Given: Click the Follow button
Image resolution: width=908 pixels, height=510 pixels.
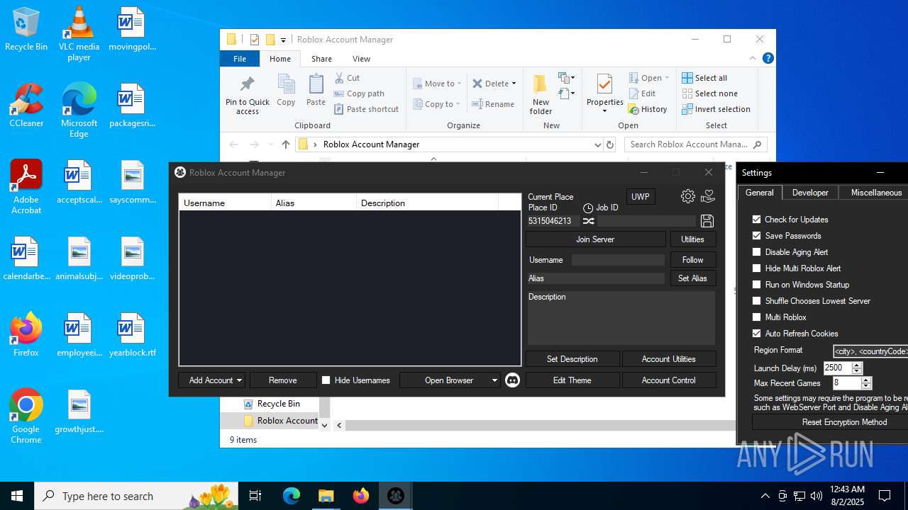Looking at the screenshot, I should [x=692, y=260].
